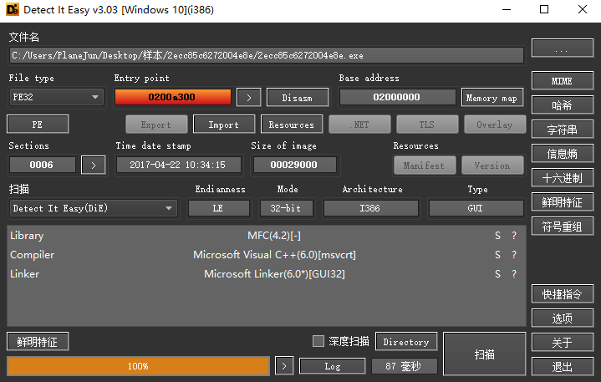Expand the File type PE32 dropdown
Image resolution: width=601 pixels, height=382 pixels.
[x=56, y=98]
